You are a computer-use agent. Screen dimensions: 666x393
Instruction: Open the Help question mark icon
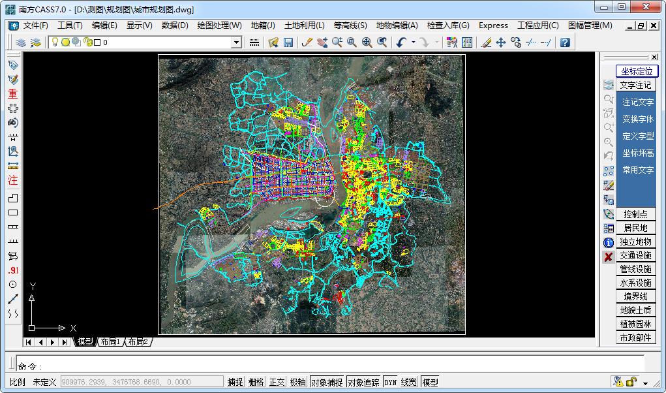pyautogui.click(x=565, y=42)
